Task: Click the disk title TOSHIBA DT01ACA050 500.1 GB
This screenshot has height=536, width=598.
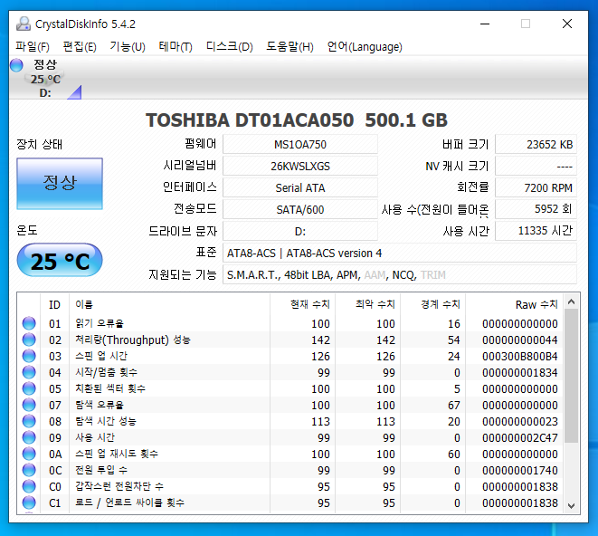Action: (297, 120)
